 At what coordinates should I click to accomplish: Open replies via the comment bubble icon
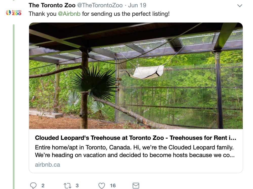pos(34,185)
